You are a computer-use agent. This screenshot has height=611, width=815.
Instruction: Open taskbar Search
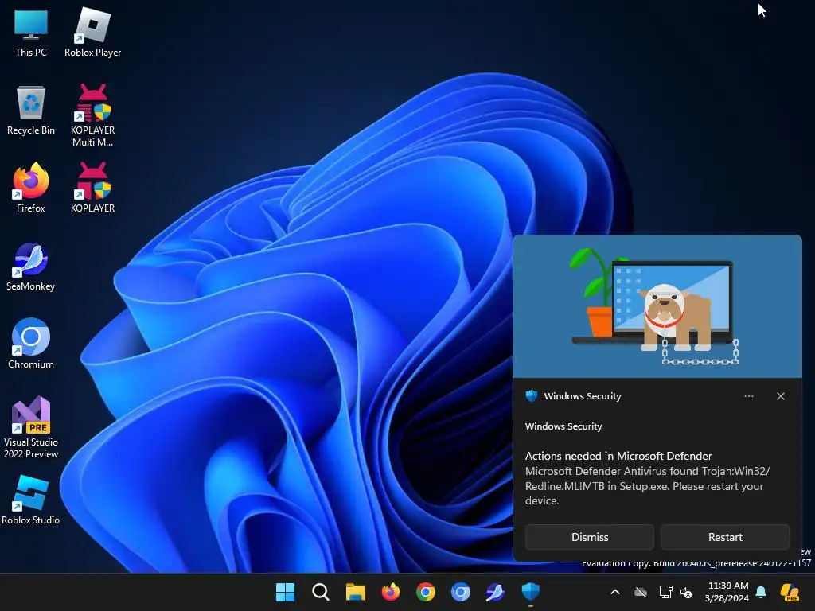[320, 592]
